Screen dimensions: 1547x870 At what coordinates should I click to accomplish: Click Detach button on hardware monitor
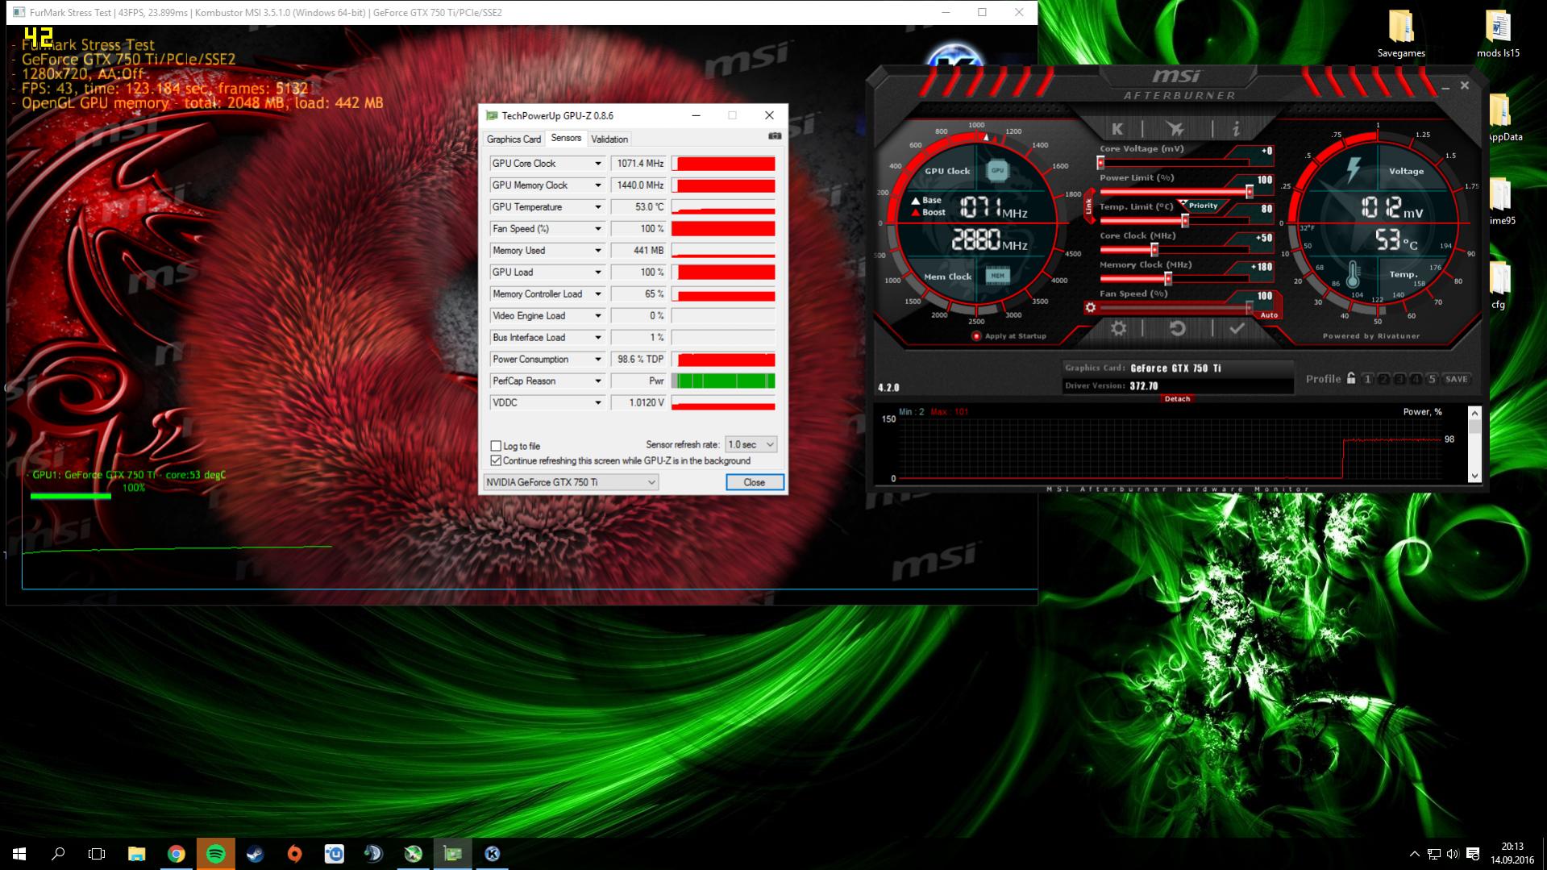(x=1177, y=398)
